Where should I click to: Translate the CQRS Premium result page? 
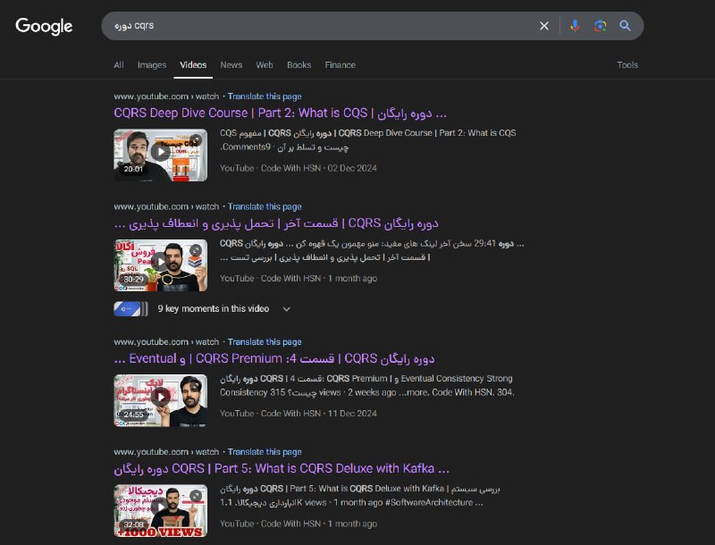265,342
